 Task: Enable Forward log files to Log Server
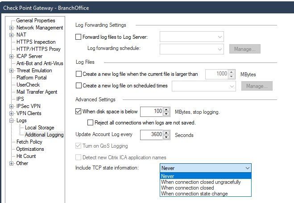(x=79, y=37)
